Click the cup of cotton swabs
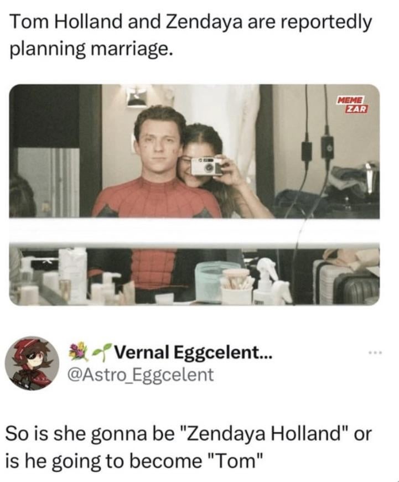This screenshot has width=399, height=482. pyautogui.click(x=237, y=287)
